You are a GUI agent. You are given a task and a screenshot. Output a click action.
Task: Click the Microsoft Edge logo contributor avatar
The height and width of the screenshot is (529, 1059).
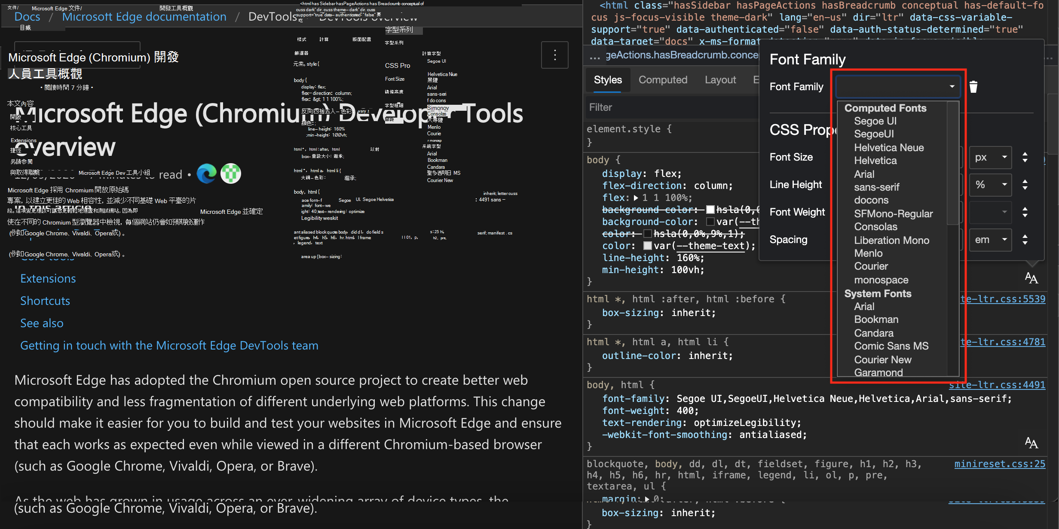(207, 174)
